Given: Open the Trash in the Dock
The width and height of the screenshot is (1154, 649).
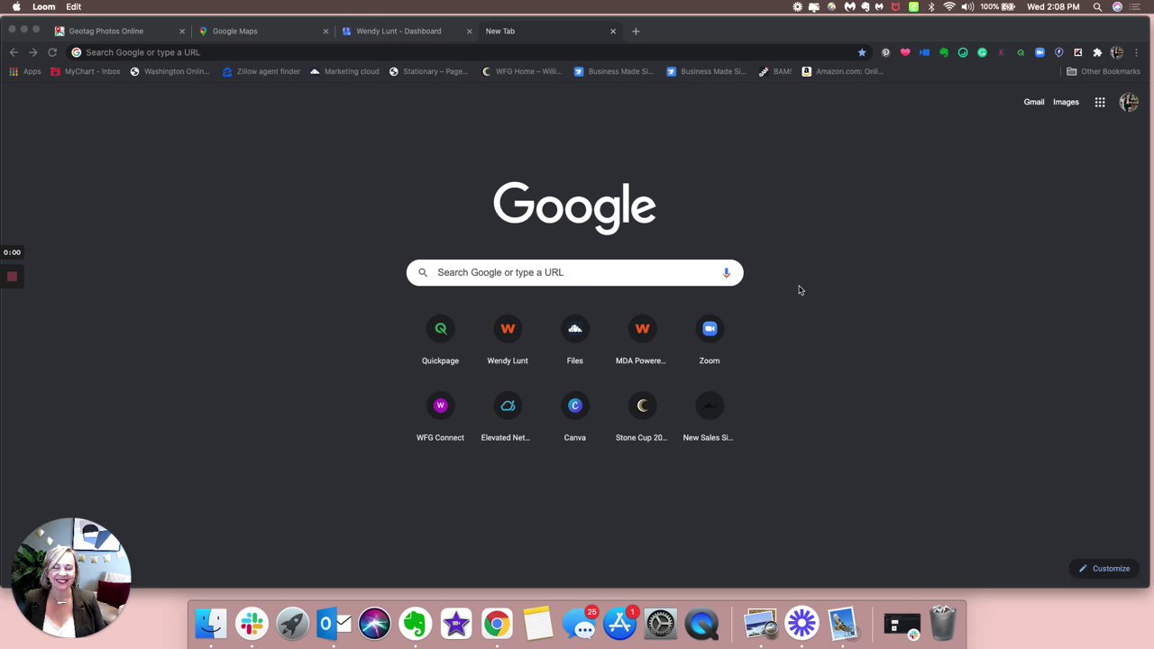Looking at the screenshot, I should point(942,624).
